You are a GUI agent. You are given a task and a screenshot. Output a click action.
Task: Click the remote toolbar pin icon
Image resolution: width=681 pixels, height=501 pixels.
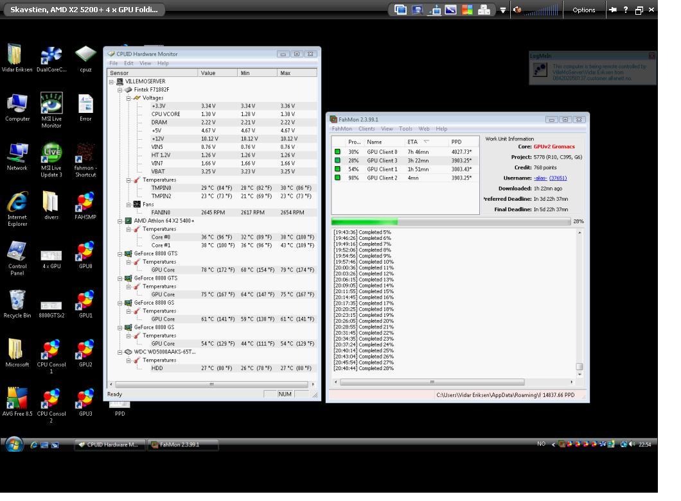pyautogui.click(x=613, y=10)
